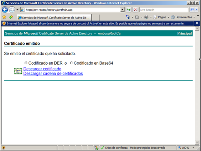201x151 pixels.
Task: Click the Descargar certificado link
Action: click(42, 69)
